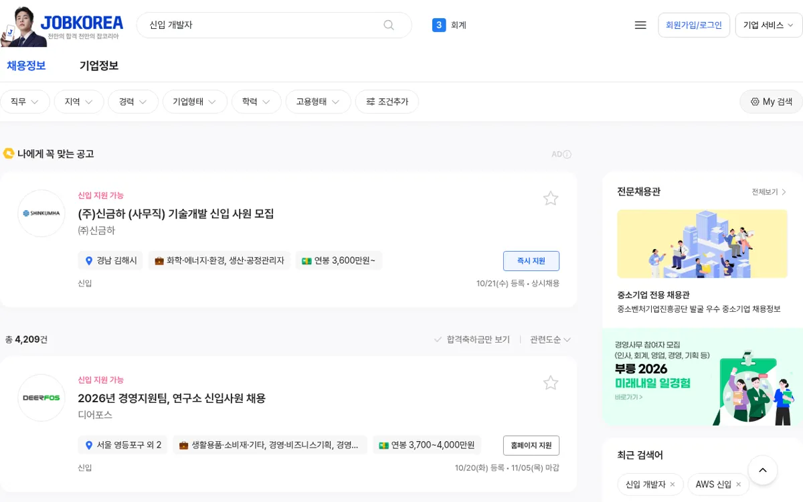Click the 서울 영등포구 외 2 location tag
The height and width of the screenshot is (502, 803).
pyautogui.click(x=123, y=445)
